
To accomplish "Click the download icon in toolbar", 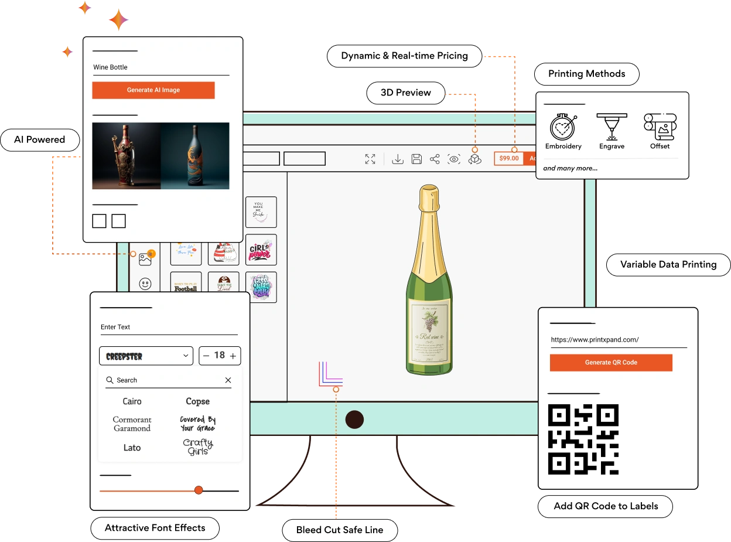I will pyautogui.click(x=398, y=159).
